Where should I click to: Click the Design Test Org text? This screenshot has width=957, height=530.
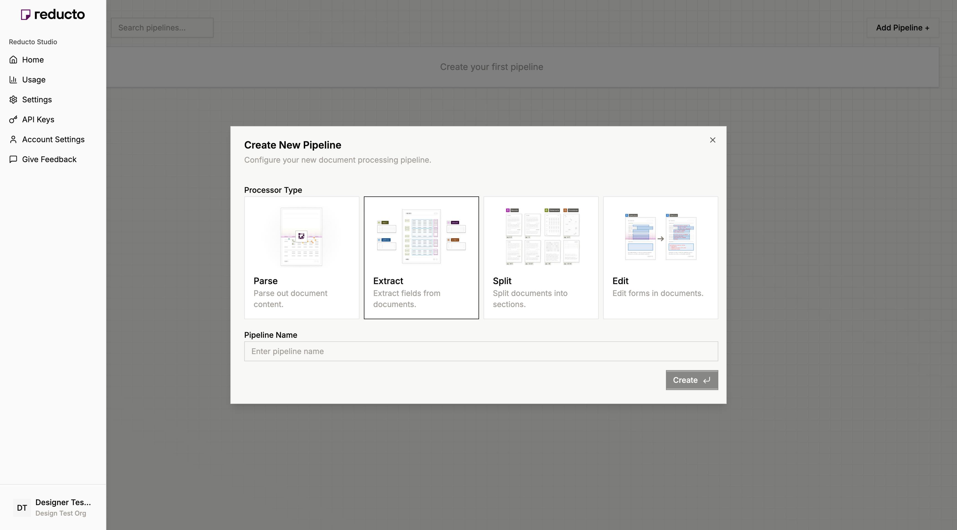[x=61, y=513]
